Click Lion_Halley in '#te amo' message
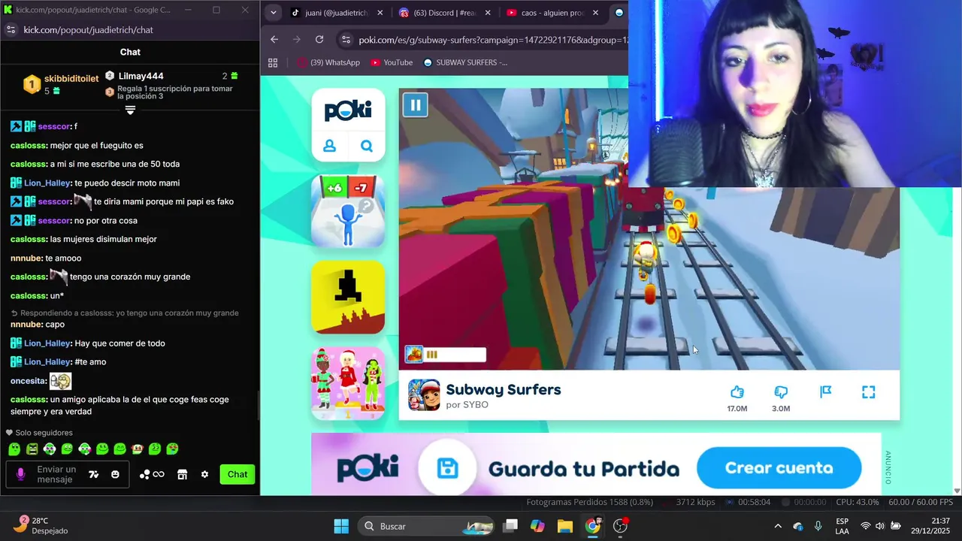962x541 pixels. pyautogui.click(x=47, y=361)
